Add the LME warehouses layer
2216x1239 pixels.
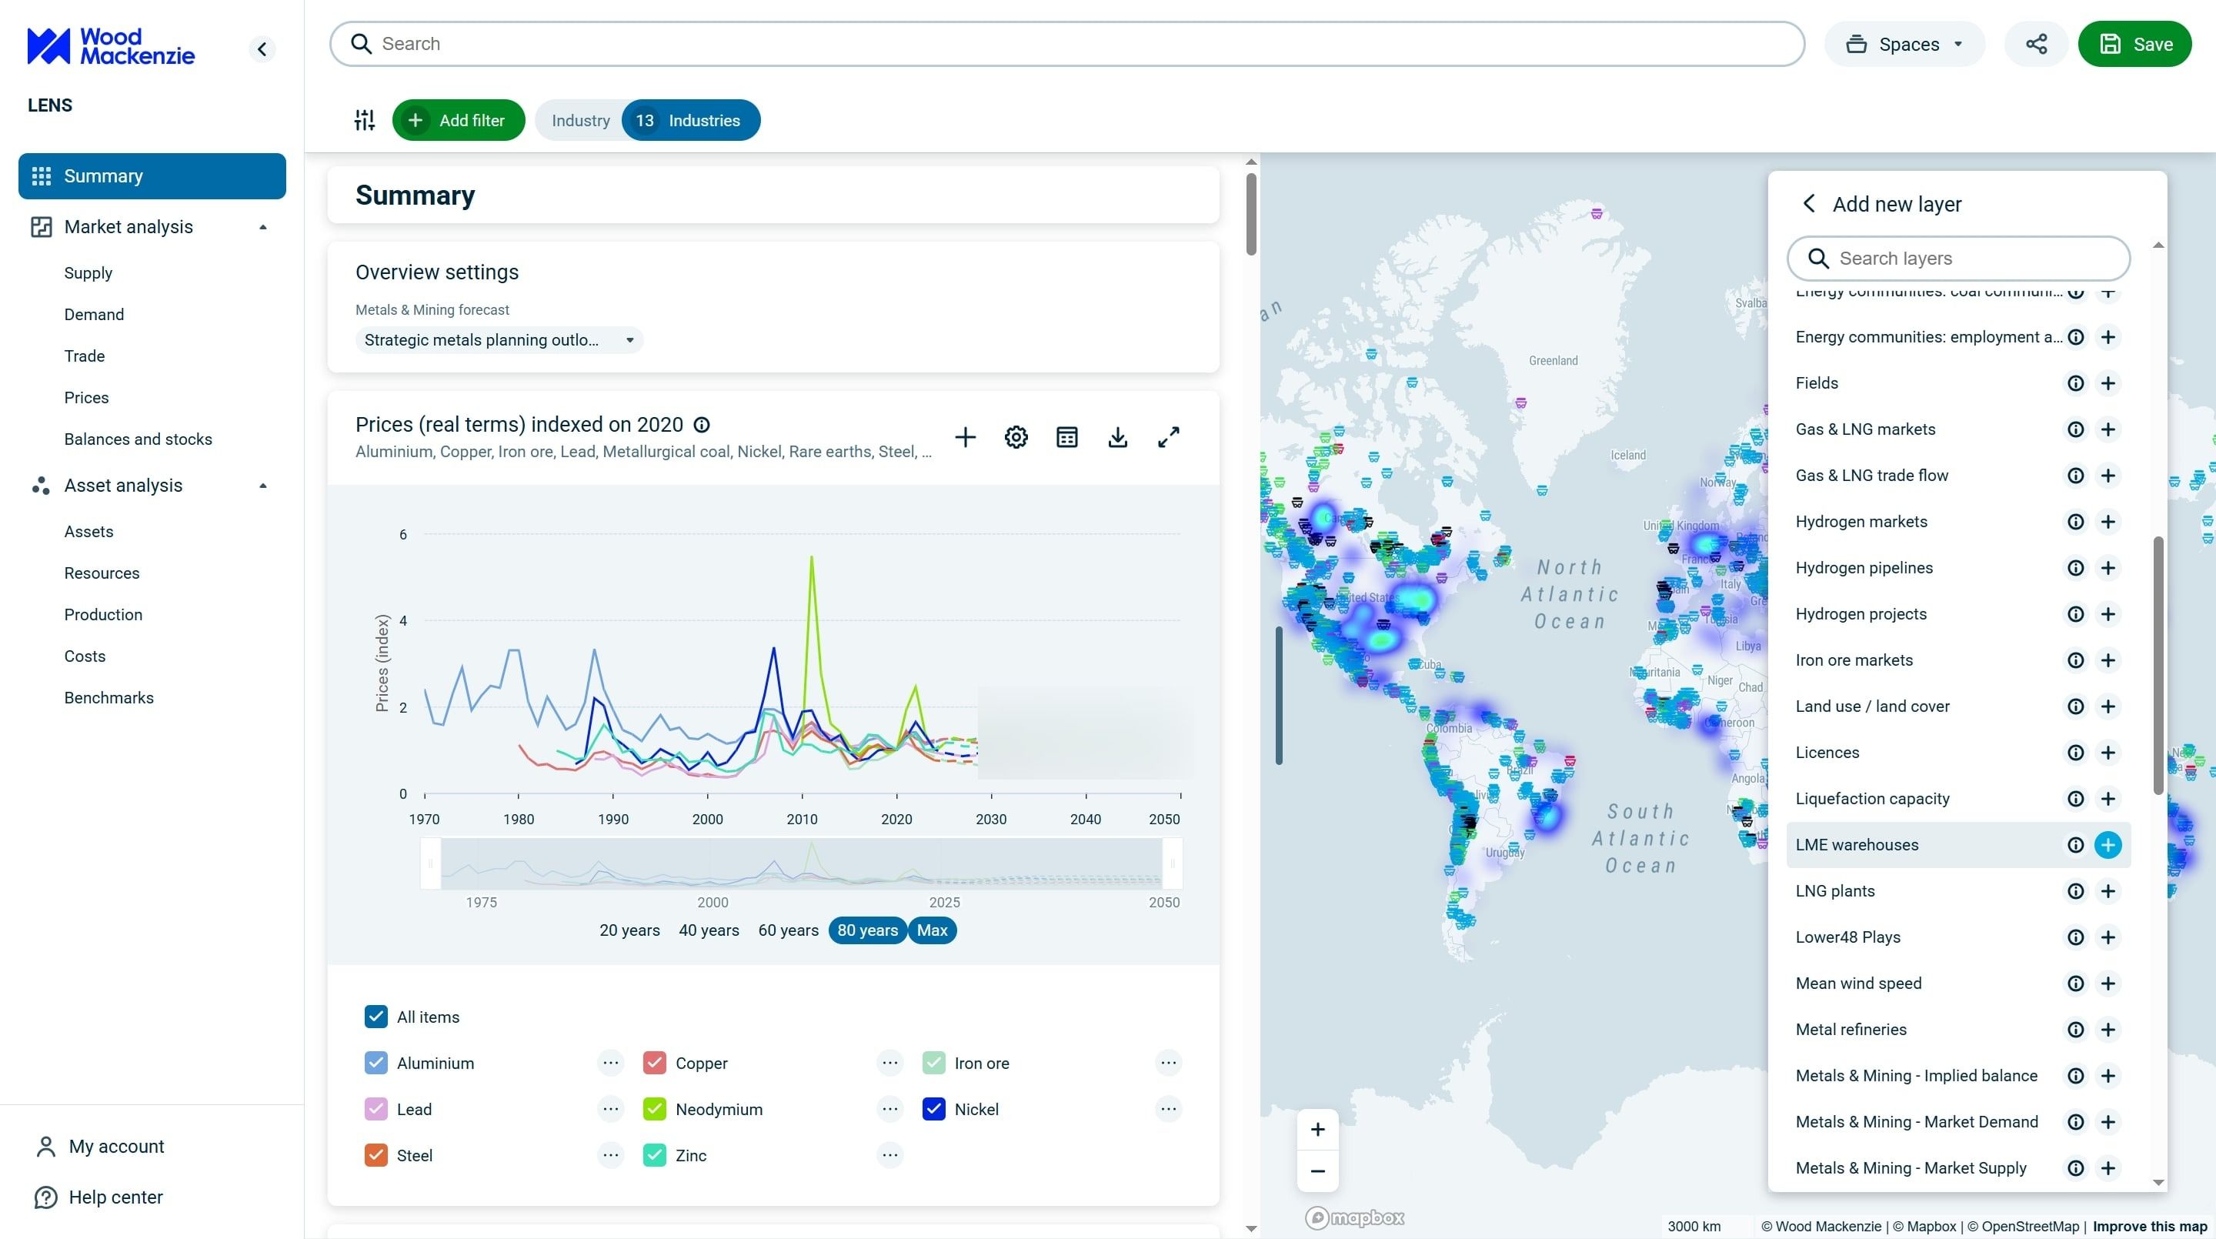pyautogui.click(x=2108, y=845)
